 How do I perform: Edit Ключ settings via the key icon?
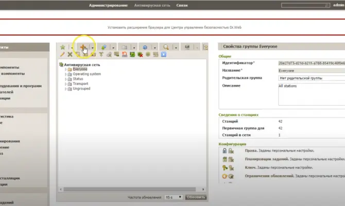click(225, 168)
